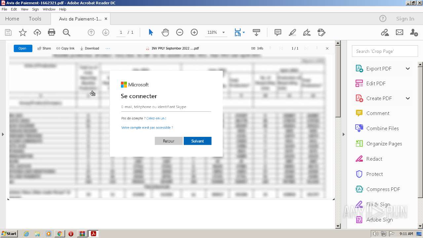Open the Windows Start button
This screenshot has width=423, height=238.
(x=9, y=233)
